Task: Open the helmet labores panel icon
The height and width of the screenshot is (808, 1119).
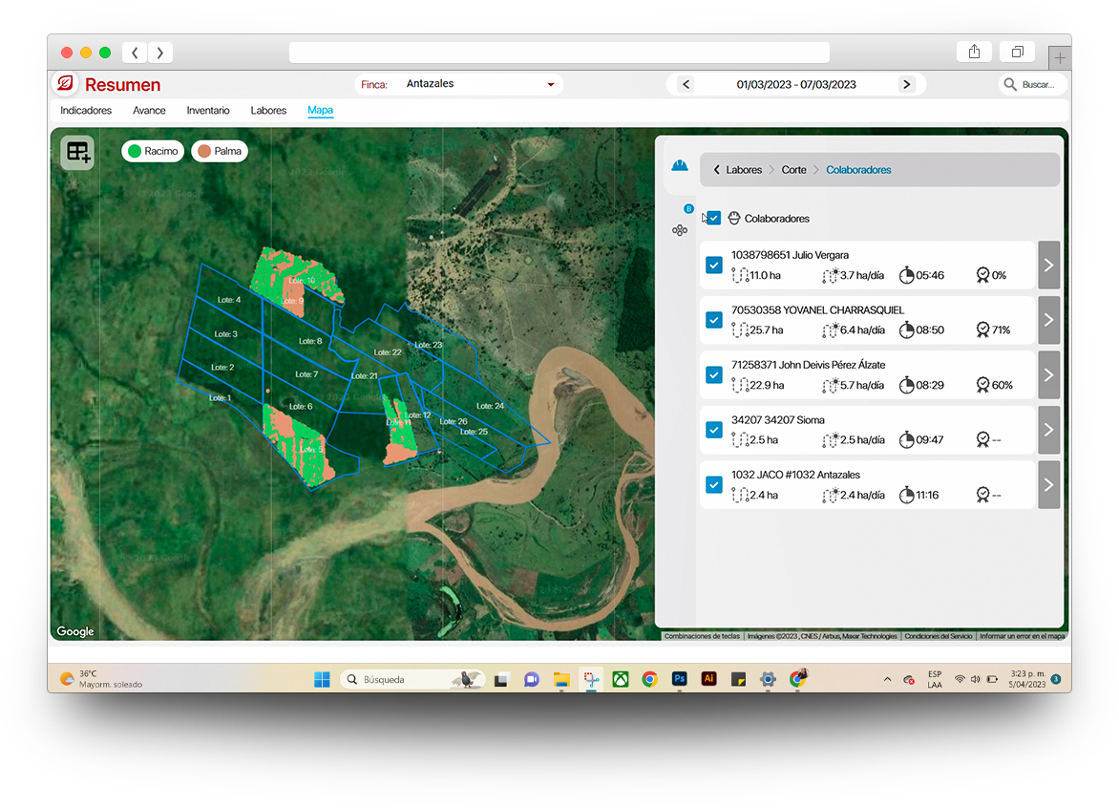Action: coord(679,164)
